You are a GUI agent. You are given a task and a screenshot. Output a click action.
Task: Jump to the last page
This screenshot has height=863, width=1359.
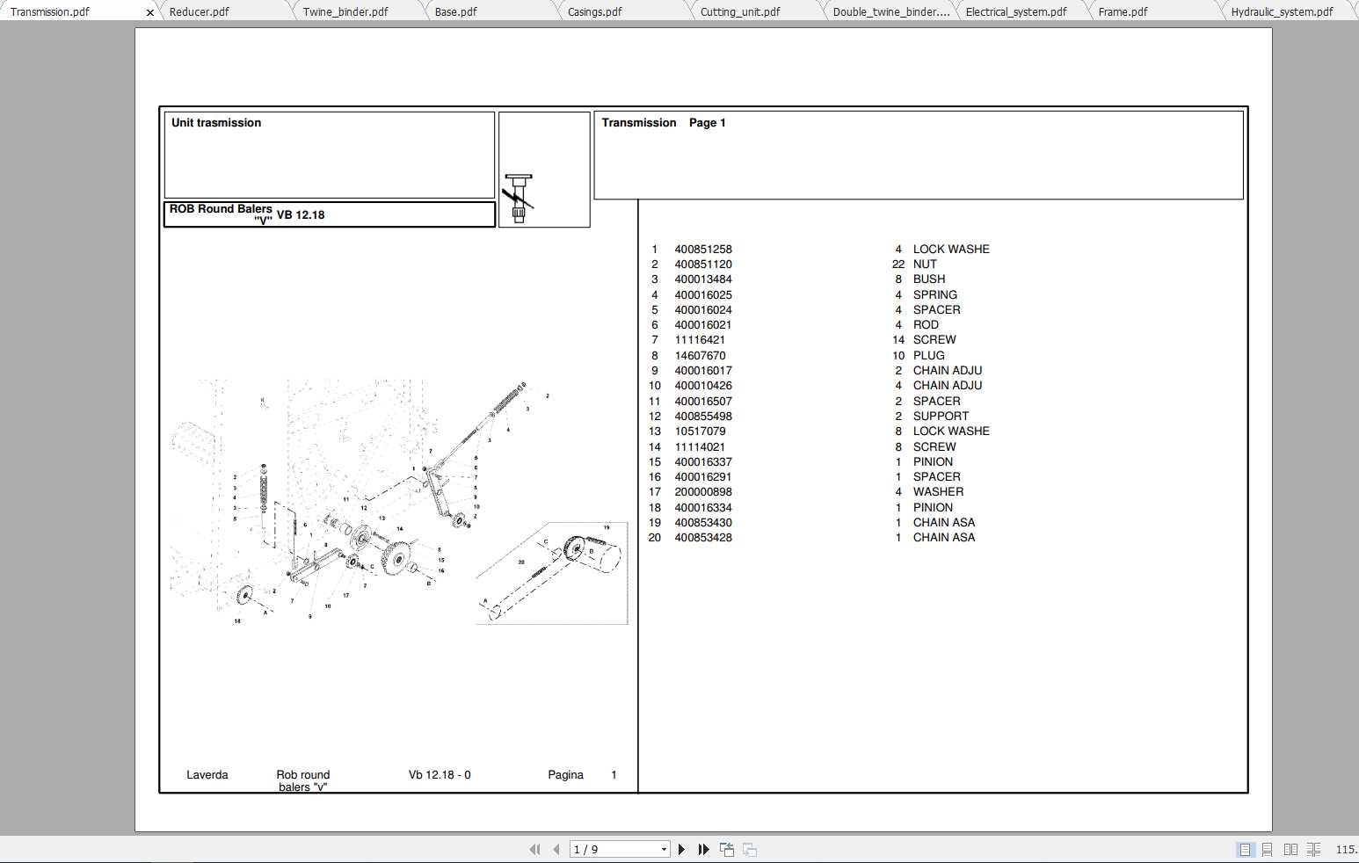[702, 849]
